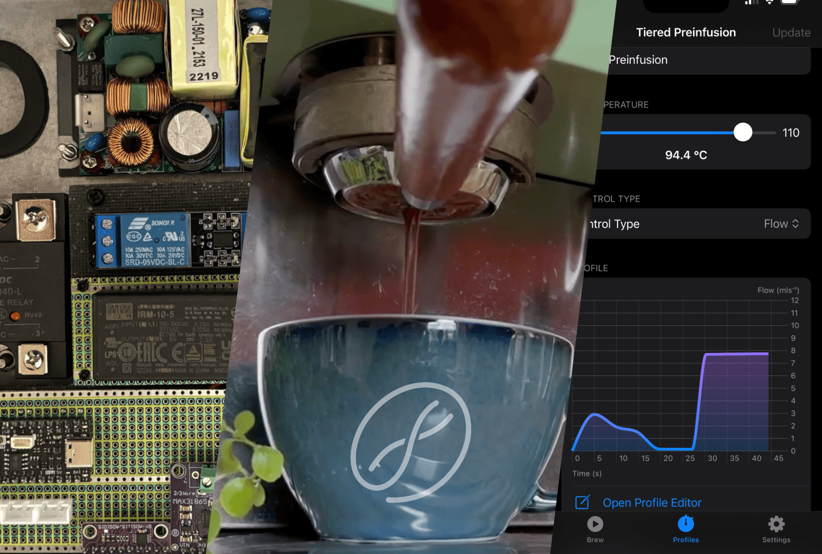Screen dimensions: 822x554
Task: Open the Brew tab
Action: (x=595, y=529)
